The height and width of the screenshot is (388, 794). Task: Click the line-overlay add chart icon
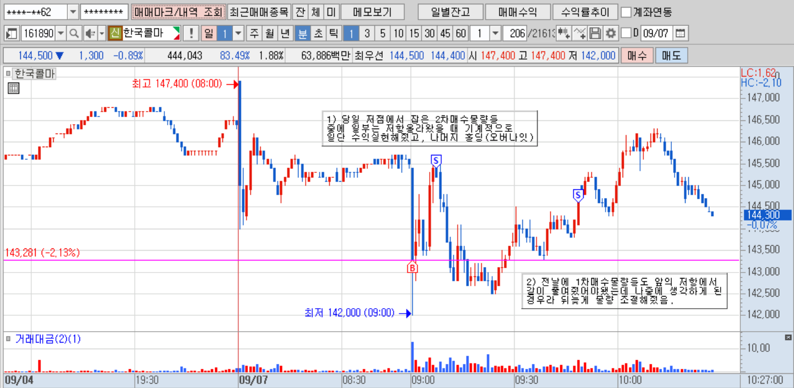pos(580,33)
